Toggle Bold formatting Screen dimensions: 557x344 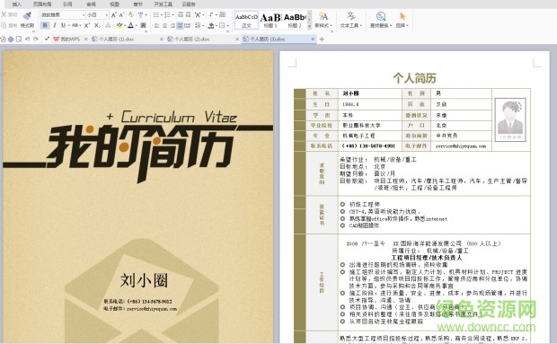click(45, 25)
